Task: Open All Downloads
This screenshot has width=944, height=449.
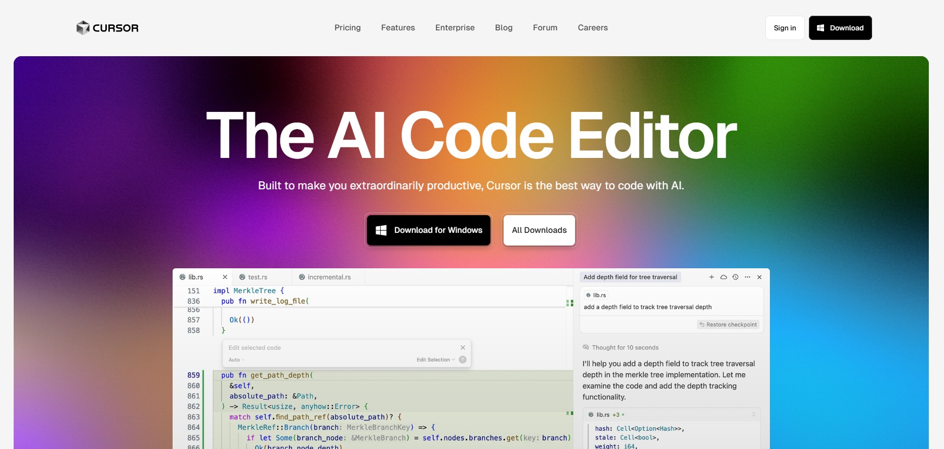Action: point(539,230)
